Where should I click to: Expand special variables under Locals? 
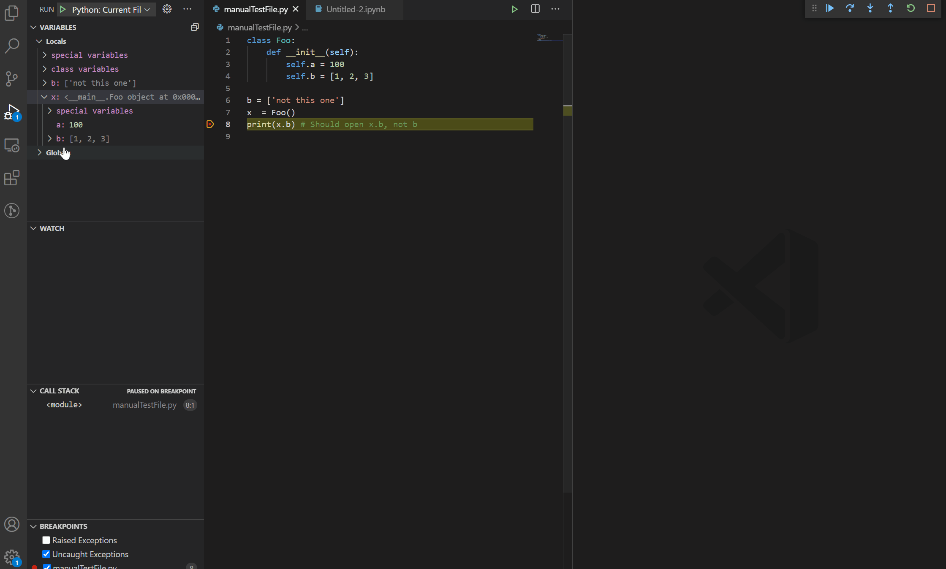(x=44, y=55)
